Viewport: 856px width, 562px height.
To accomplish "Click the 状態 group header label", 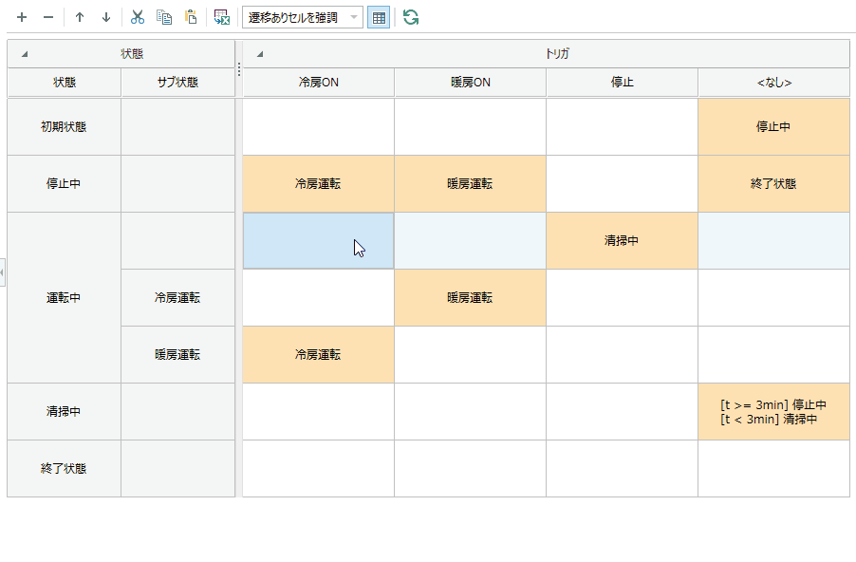I will pyautogui.click(x=132, y=53).
